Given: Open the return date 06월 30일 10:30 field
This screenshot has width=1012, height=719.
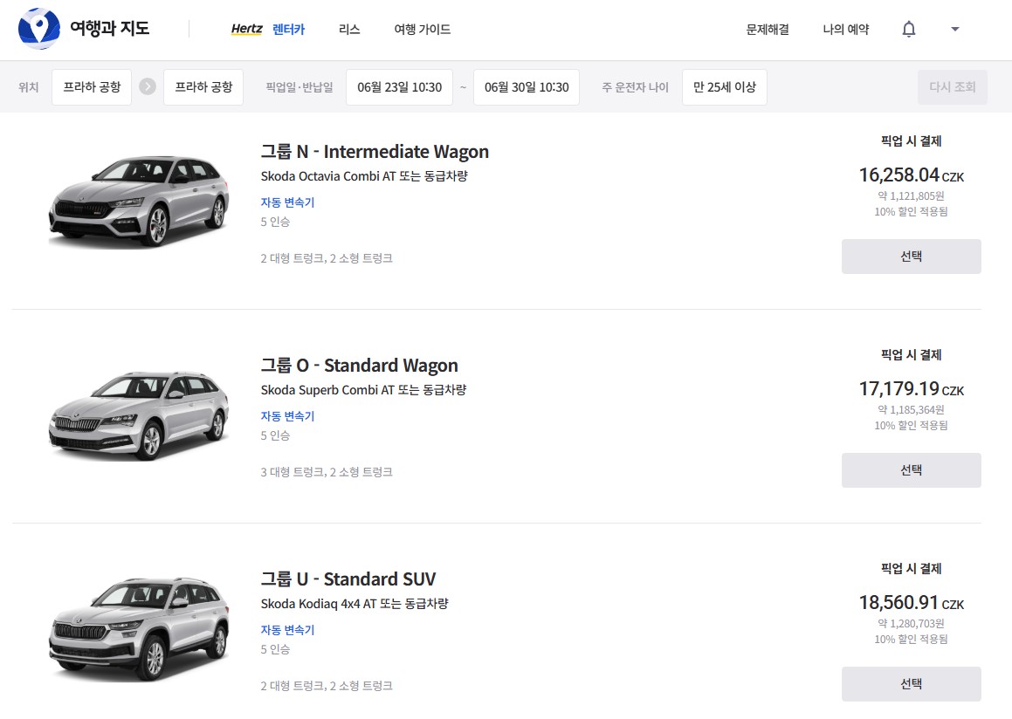Looking at the screenshot, I should [526, 87].
